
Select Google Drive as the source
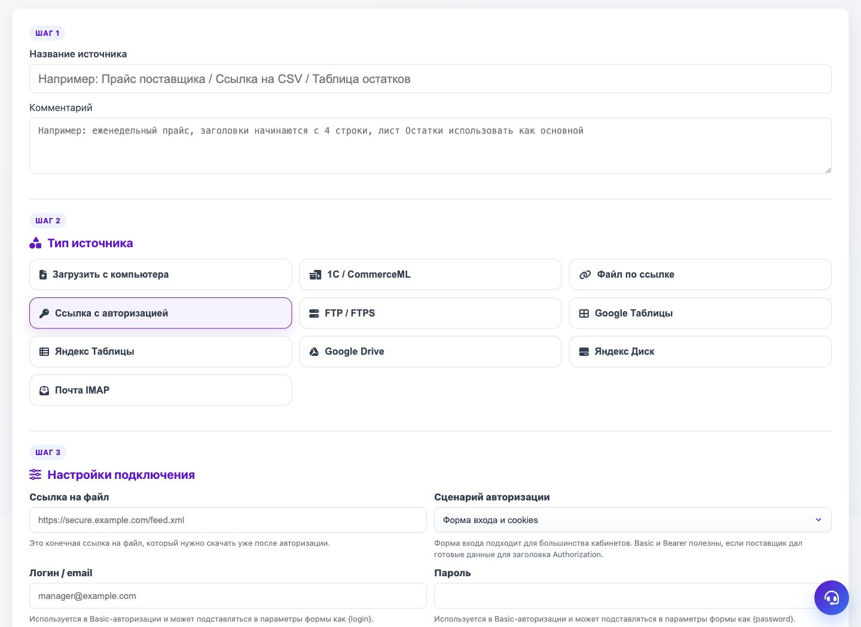[x=430, y=352]
